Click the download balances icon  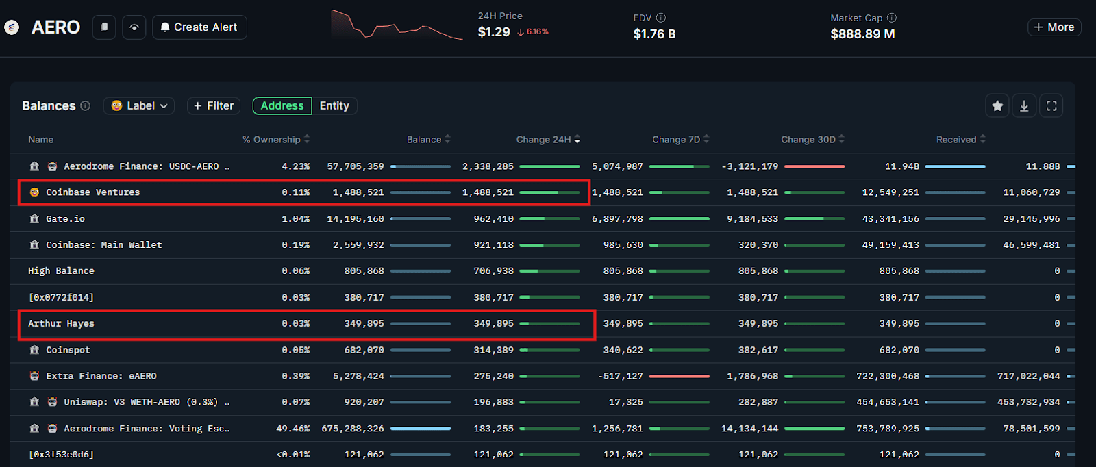point(1024,105)
